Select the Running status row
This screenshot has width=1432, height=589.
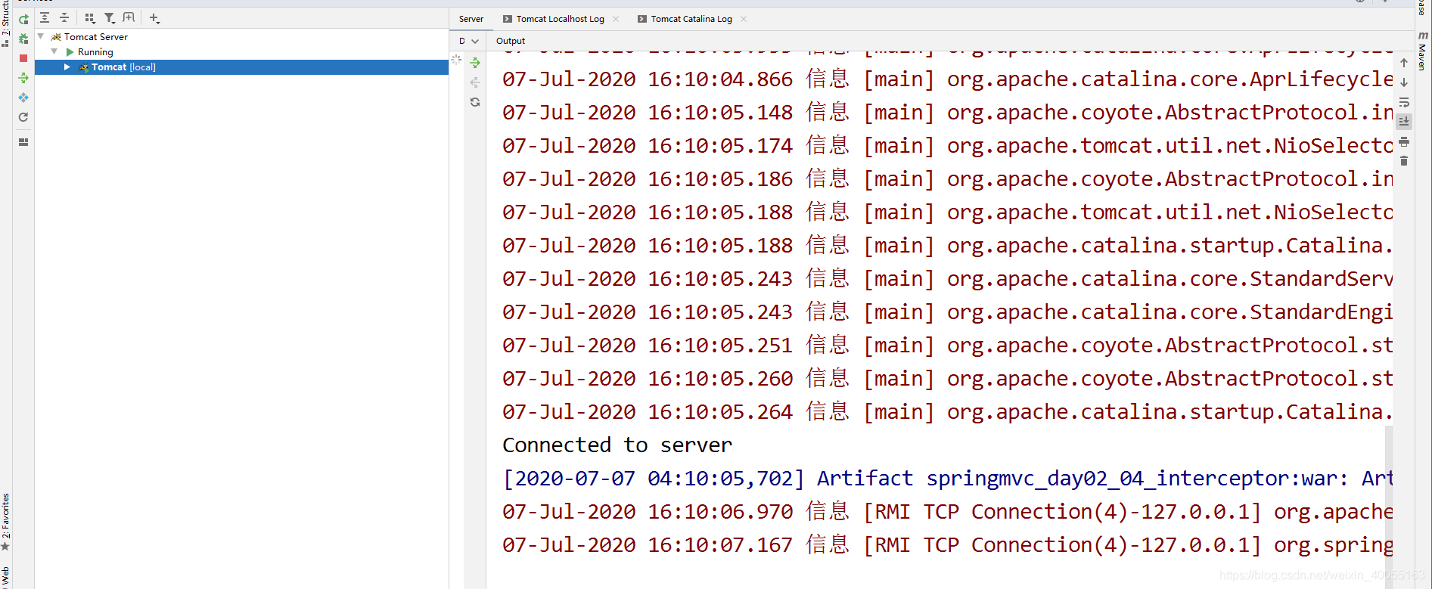tap(95, 52)
